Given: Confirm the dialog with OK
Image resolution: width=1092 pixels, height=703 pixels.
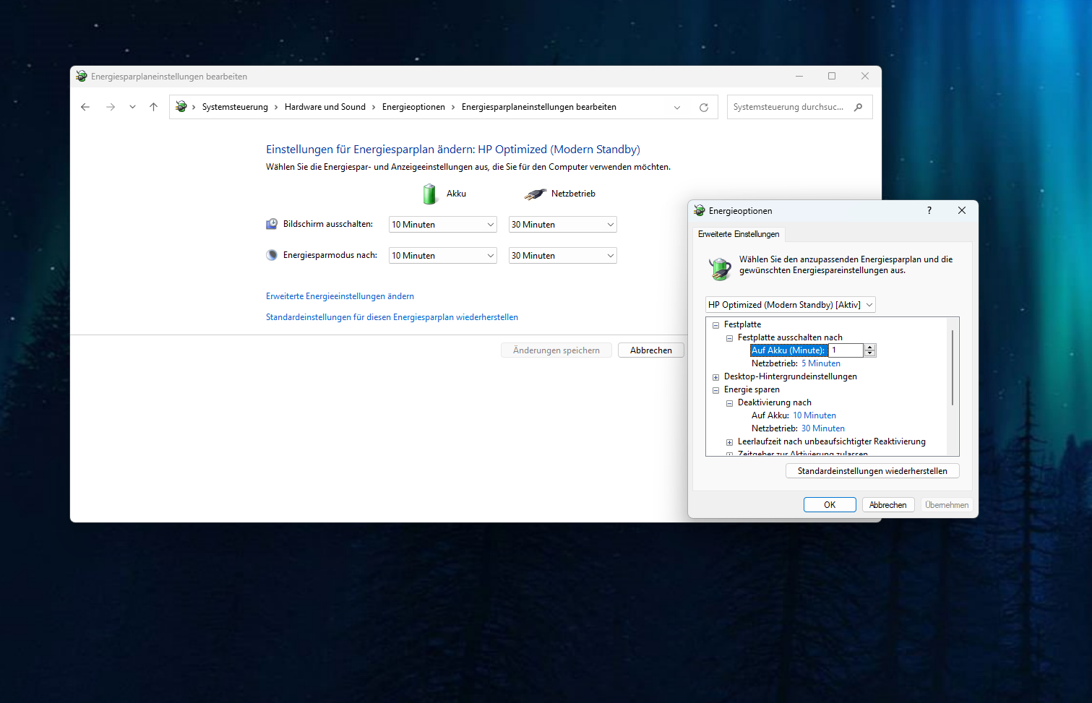Looking at the screenshot, I should click(x=830, y=505).
